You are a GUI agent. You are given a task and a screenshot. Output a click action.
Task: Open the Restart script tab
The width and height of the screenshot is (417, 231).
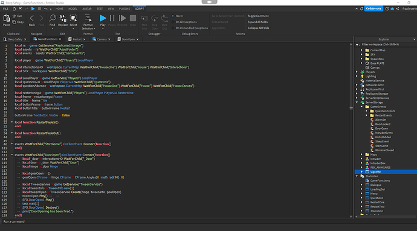[x=77, y=39]
